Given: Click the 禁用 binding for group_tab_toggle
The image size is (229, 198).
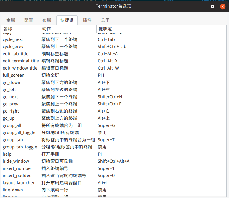Looking at the screenshot, I should tap(102, 147).
